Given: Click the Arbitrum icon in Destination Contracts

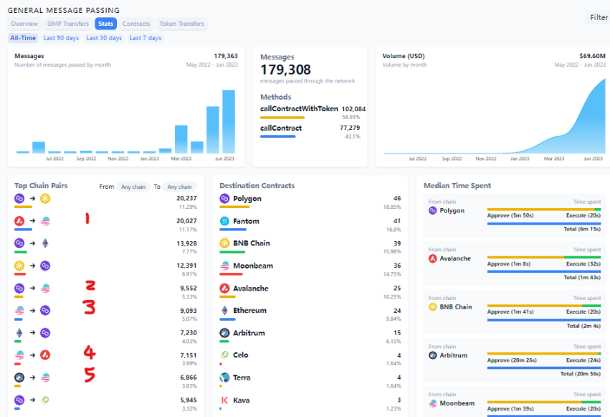Looking at the screenshot, I should [x=224, y=333].
